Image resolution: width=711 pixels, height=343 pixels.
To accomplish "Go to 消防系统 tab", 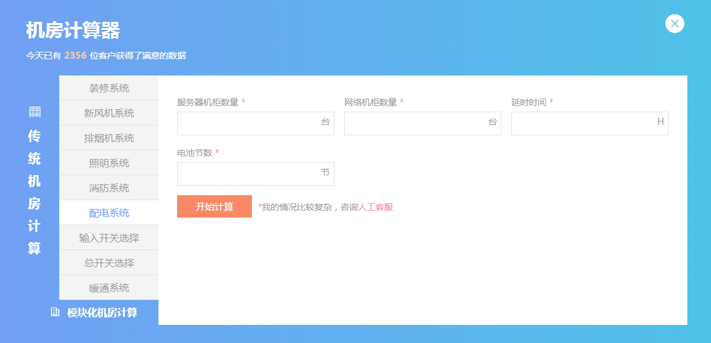I will pos(109,188).
